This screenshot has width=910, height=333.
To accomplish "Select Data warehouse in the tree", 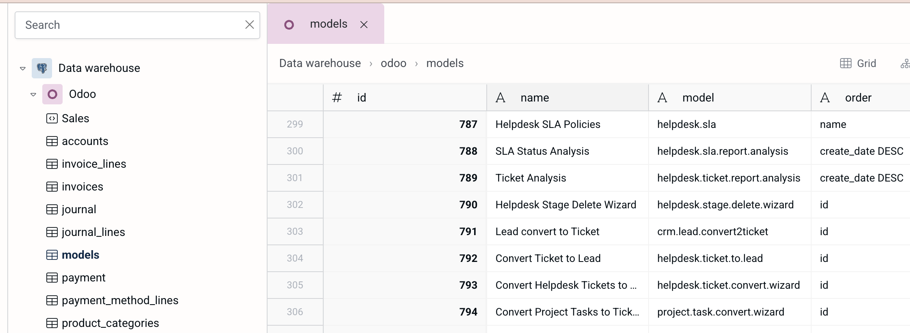I will coord(99,68).
